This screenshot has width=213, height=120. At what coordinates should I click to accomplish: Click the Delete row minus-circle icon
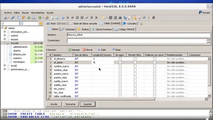[x=82, y=18]
